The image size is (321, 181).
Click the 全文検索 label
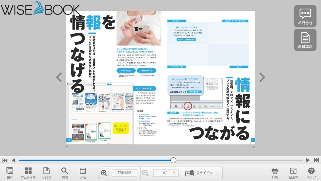(x=173, y=113)
